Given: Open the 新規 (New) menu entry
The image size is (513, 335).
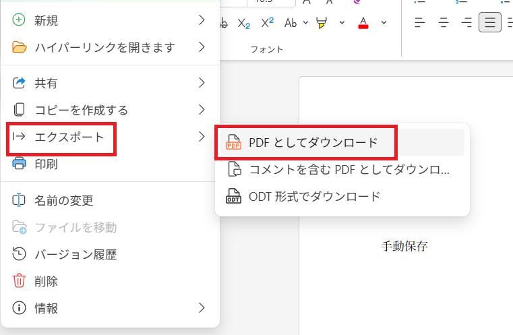Looking at the screenshot, I should (110, 20).
